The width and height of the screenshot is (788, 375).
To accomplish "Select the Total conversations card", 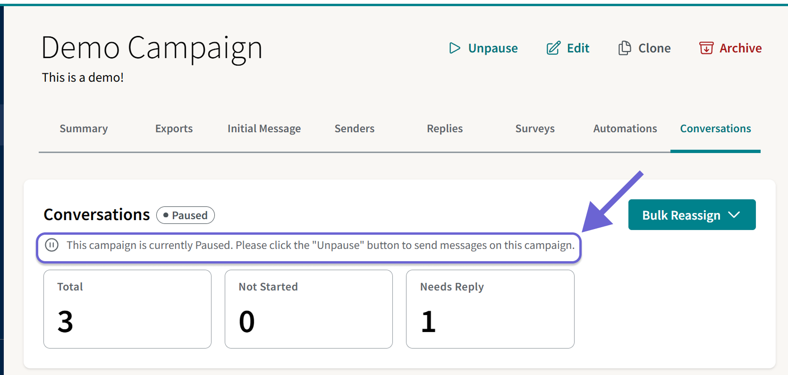I will click(127, 309).
